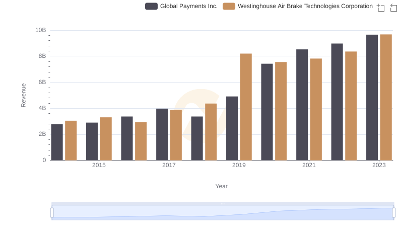Click the Global Payments bar for 2022
The width and height of the screenshot is (403, 232).
point(337,102)
